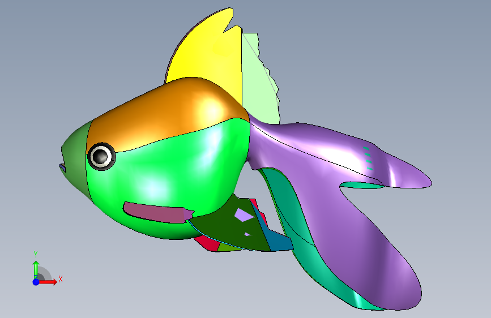Click the blue Z axis ball of triad

coord(36,282)
